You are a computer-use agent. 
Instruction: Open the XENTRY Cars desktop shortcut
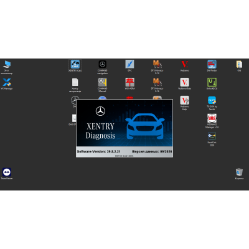click(x=75, y=65)
